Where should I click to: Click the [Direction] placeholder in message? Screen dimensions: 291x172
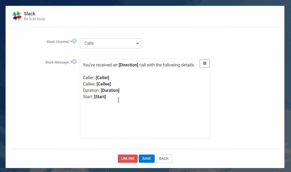pos(128,65)
